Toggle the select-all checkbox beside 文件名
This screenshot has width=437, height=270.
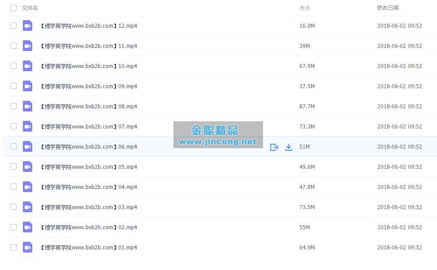pyautogui.click(x=13, y=8)
